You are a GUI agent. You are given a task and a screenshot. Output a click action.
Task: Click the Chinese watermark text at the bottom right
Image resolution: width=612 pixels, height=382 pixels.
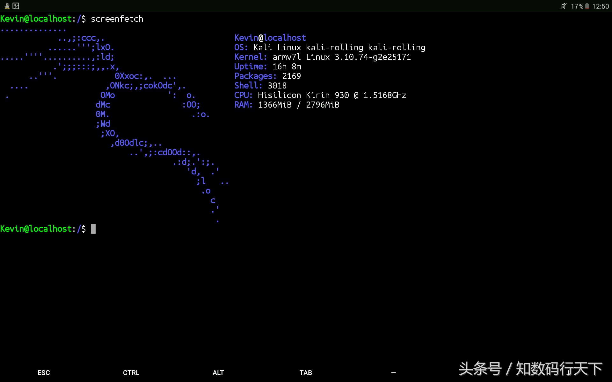coord(530,369)
